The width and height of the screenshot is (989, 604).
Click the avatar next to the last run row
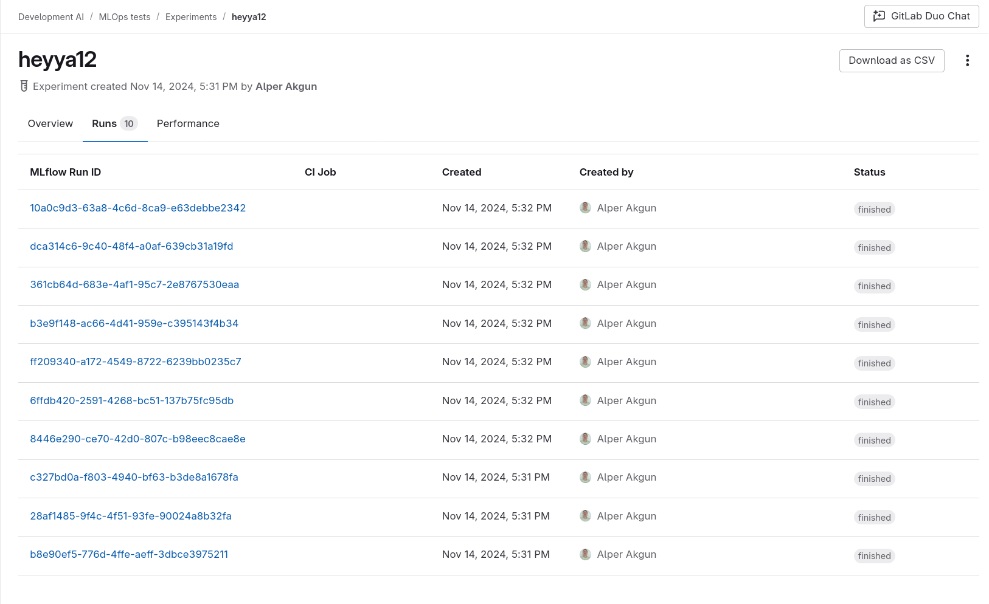coord(585,554)
